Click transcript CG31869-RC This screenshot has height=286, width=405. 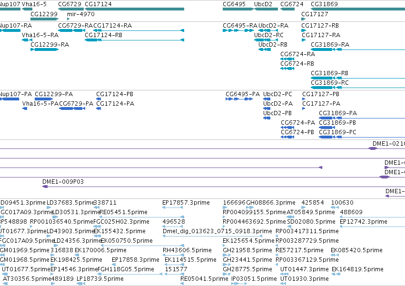tap(358, 88)
